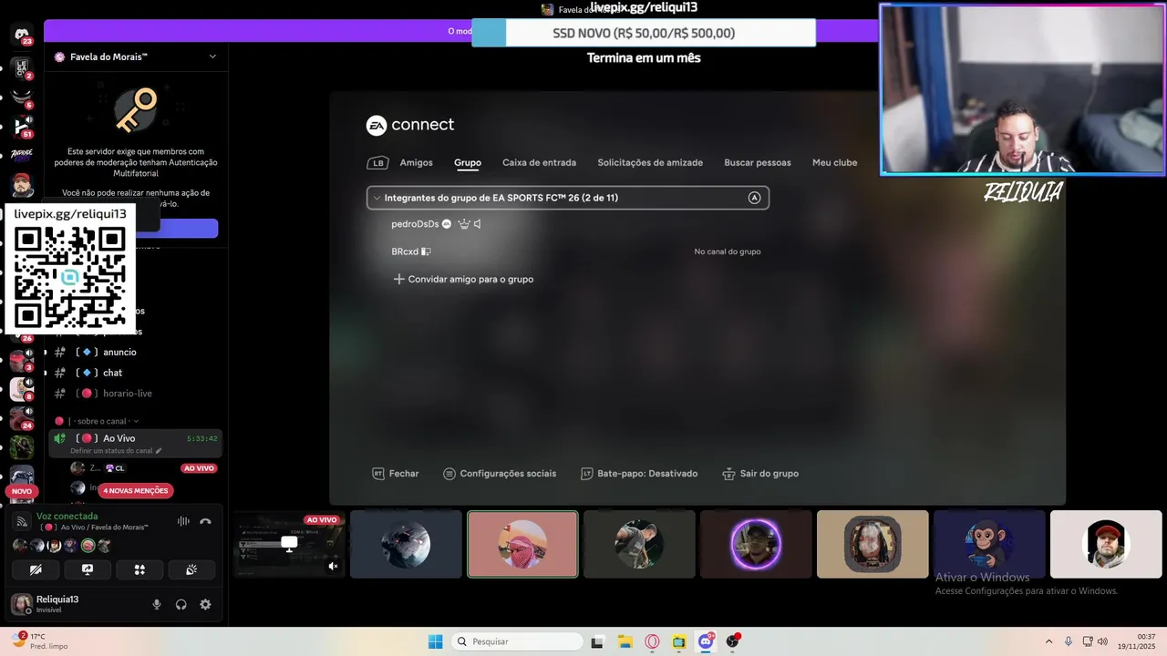Go to Buscar pessoas tab
Image resolution: width=1167 pixels, height=656 pixels.
[x=758, y=162]
